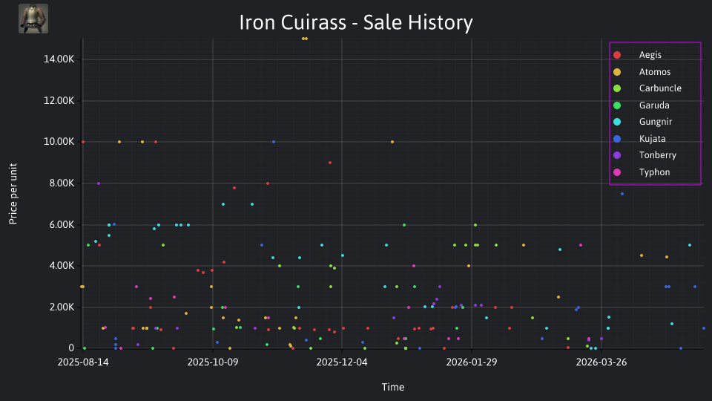Click the 14.00K y-axis label
The height and width of the screenshot is (401, 712).
click(59, 59)
